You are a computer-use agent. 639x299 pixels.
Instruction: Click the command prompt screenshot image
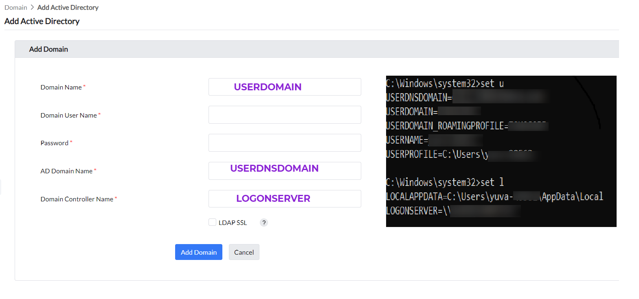click(x=501, y=151)
